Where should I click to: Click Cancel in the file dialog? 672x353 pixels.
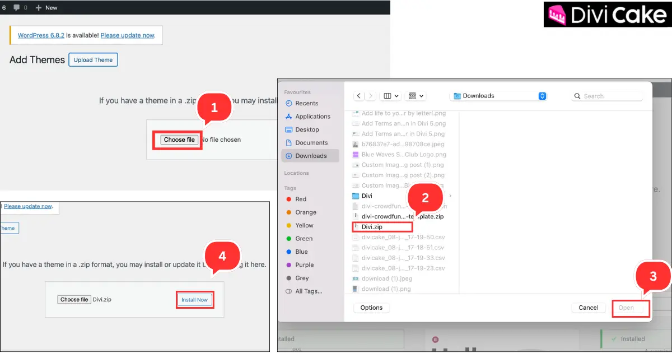click(589, 308)
